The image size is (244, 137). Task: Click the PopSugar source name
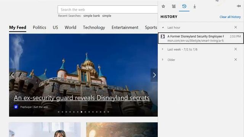tap(26, 107)
